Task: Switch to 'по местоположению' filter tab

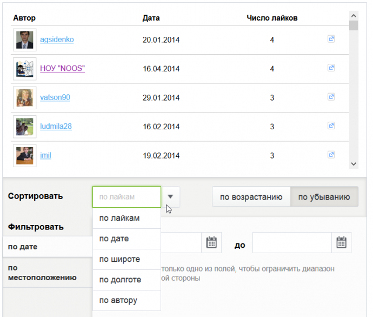Action: pyautogui.click(x=42, y=273)
